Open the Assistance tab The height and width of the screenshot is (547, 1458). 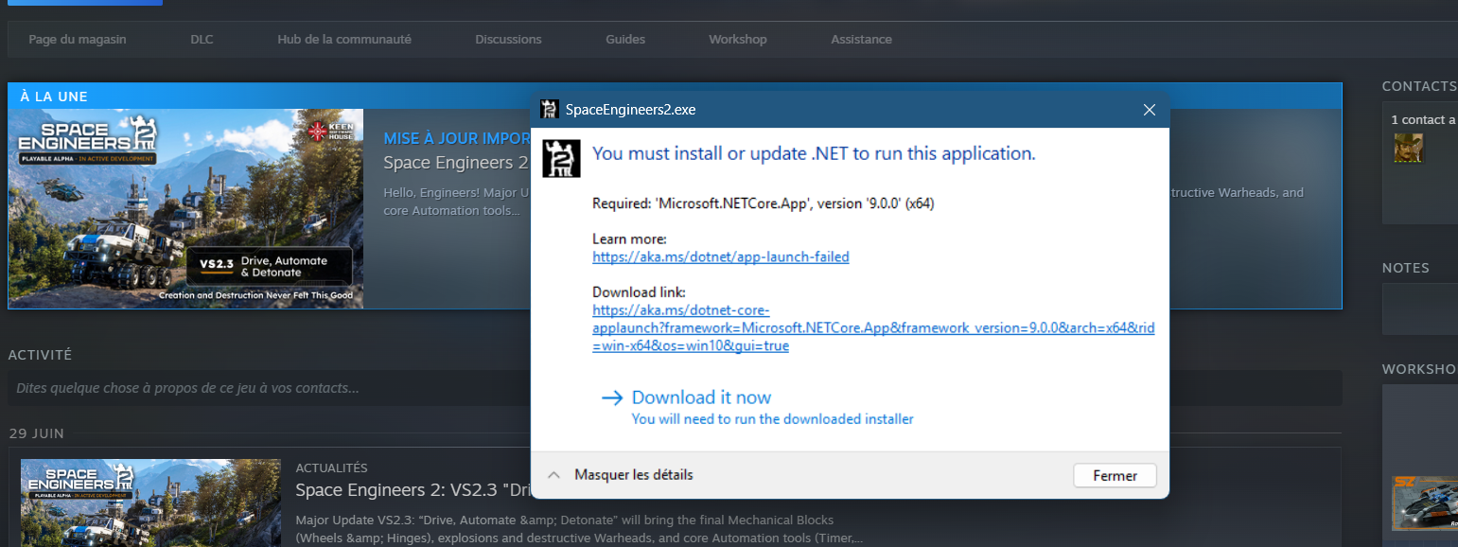pos(861,39)
